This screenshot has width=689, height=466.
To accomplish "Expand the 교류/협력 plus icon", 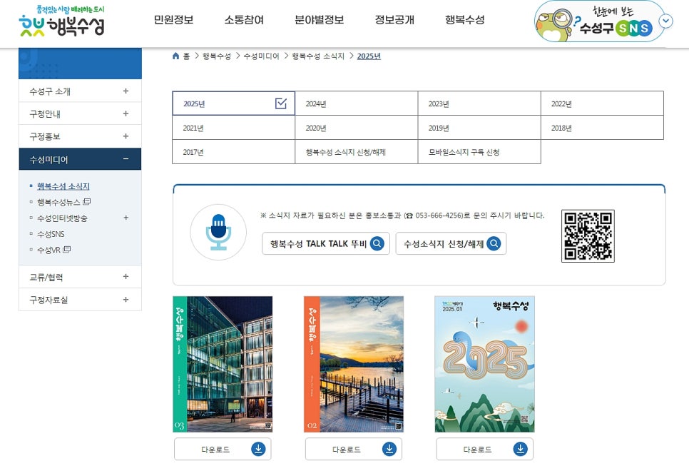I will click(x=126, y=276).
